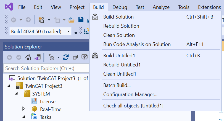Choose Build Solution from Build menu
The width and height of the screenshot is (224, 121).
pos(156,17)
